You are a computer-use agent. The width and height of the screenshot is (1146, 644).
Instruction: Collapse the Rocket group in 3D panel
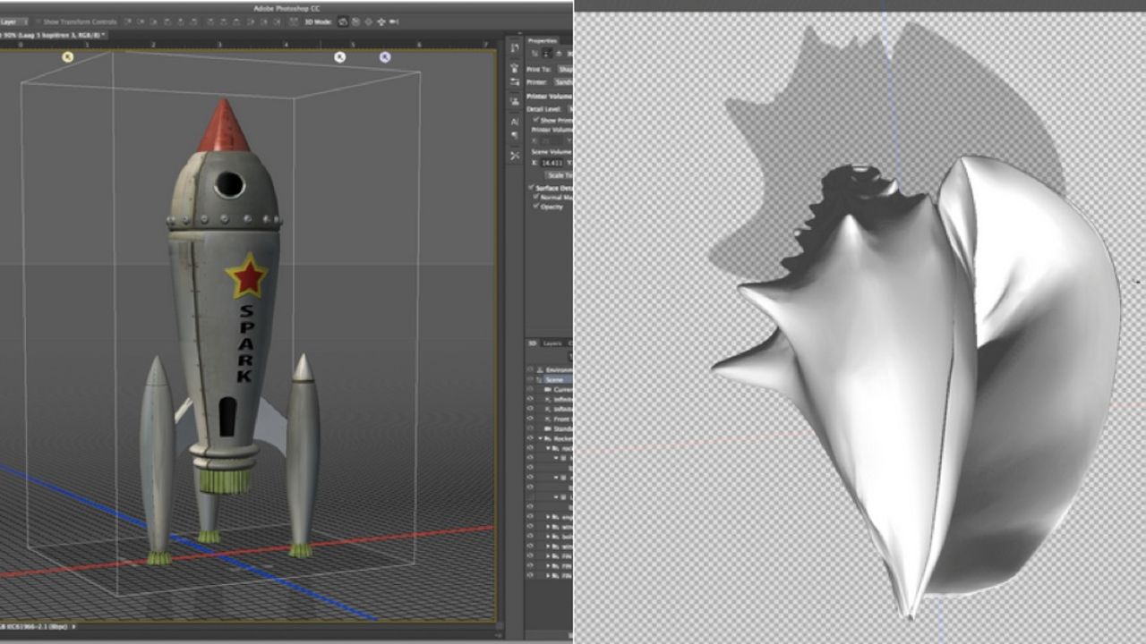541,438
